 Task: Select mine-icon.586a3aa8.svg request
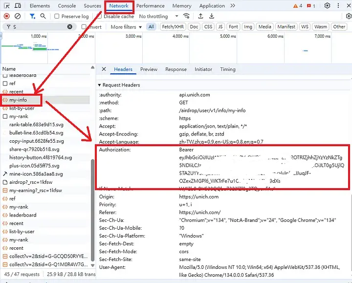tap(46, 174)
